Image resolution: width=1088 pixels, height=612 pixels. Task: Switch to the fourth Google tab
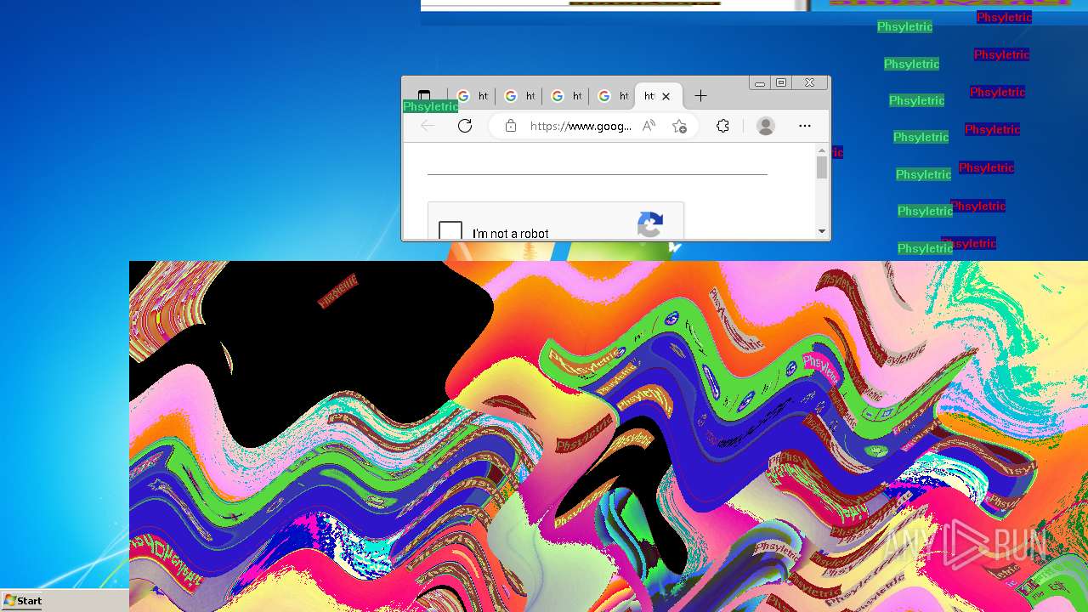[x=613, y=96]
